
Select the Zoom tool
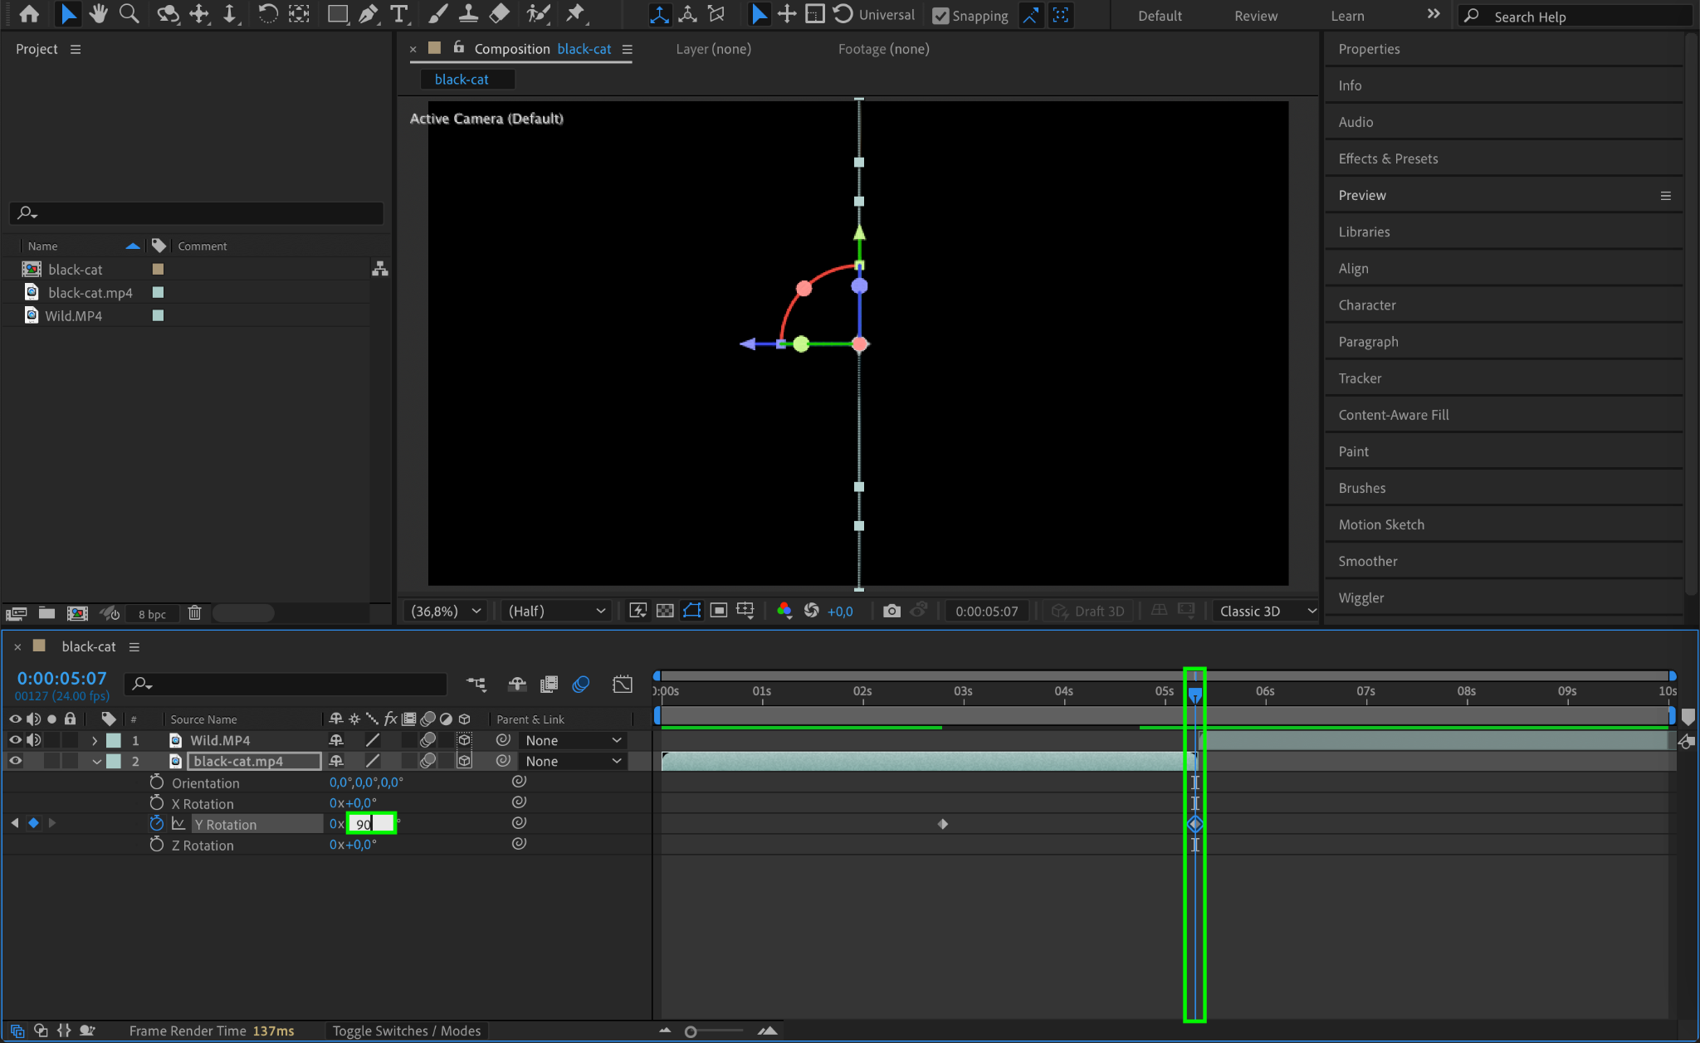[x=129, y=14]
